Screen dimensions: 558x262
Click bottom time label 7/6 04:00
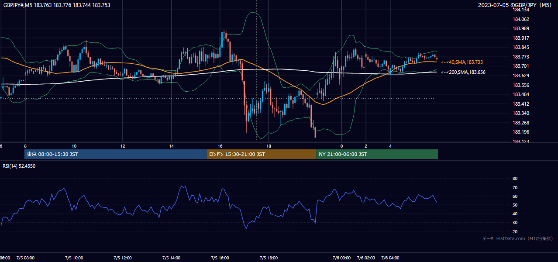coord(390,258)
